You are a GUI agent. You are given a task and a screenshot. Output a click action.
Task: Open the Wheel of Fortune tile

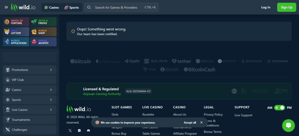[x=16, y=22]
